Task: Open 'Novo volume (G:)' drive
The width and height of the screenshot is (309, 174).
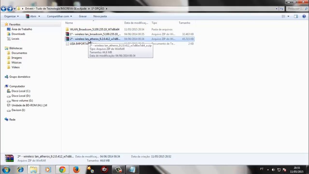Action: 22,101
